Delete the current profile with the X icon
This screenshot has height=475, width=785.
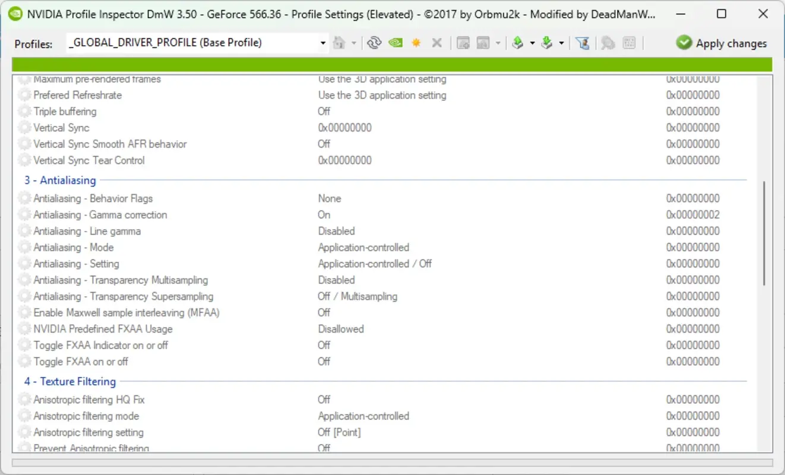[x=436, y=43]
